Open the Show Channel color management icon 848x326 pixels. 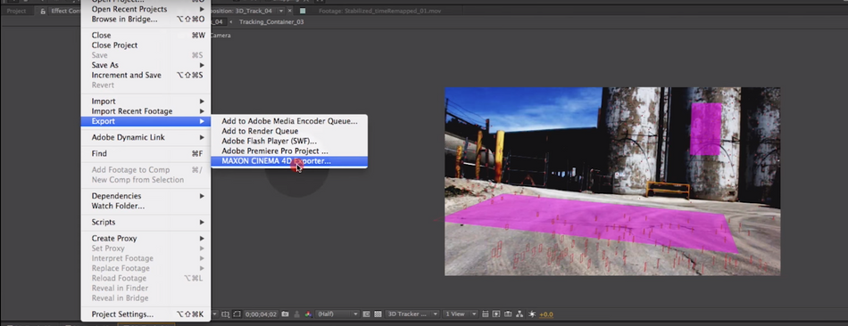(309, 314)
